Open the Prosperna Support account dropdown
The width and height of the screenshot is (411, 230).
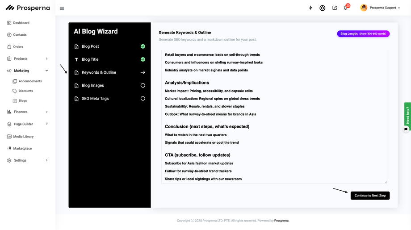[381, 8]
